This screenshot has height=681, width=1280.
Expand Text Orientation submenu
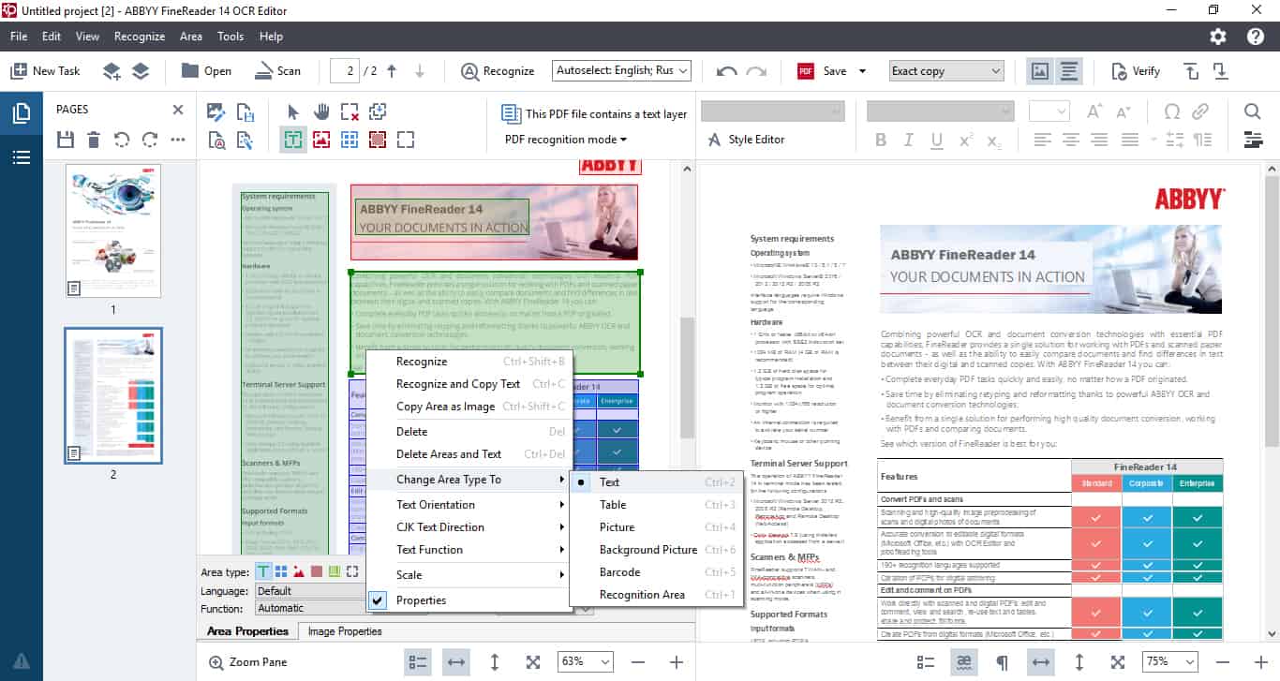(x=470, y=505)
